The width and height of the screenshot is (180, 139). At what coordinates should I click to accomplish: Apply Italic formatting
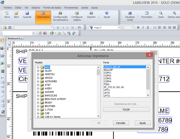(143, 28)
